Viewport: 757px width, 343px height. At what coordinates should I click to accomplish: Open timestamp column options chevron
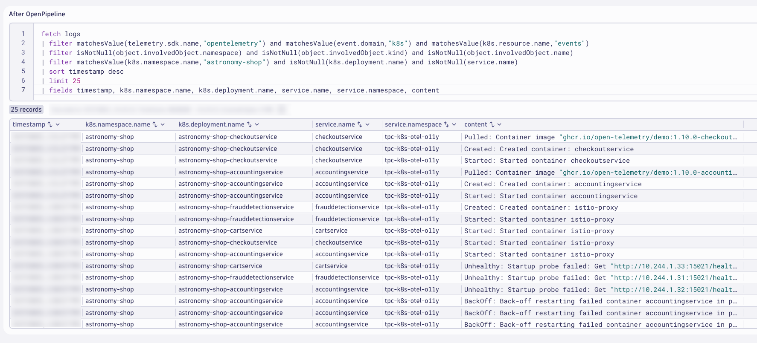[x=58, y=124]
